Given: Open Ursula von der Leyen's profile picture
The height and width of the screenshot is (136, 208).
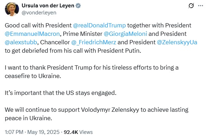Looking at the screenshot, I should tap(12, 9).
